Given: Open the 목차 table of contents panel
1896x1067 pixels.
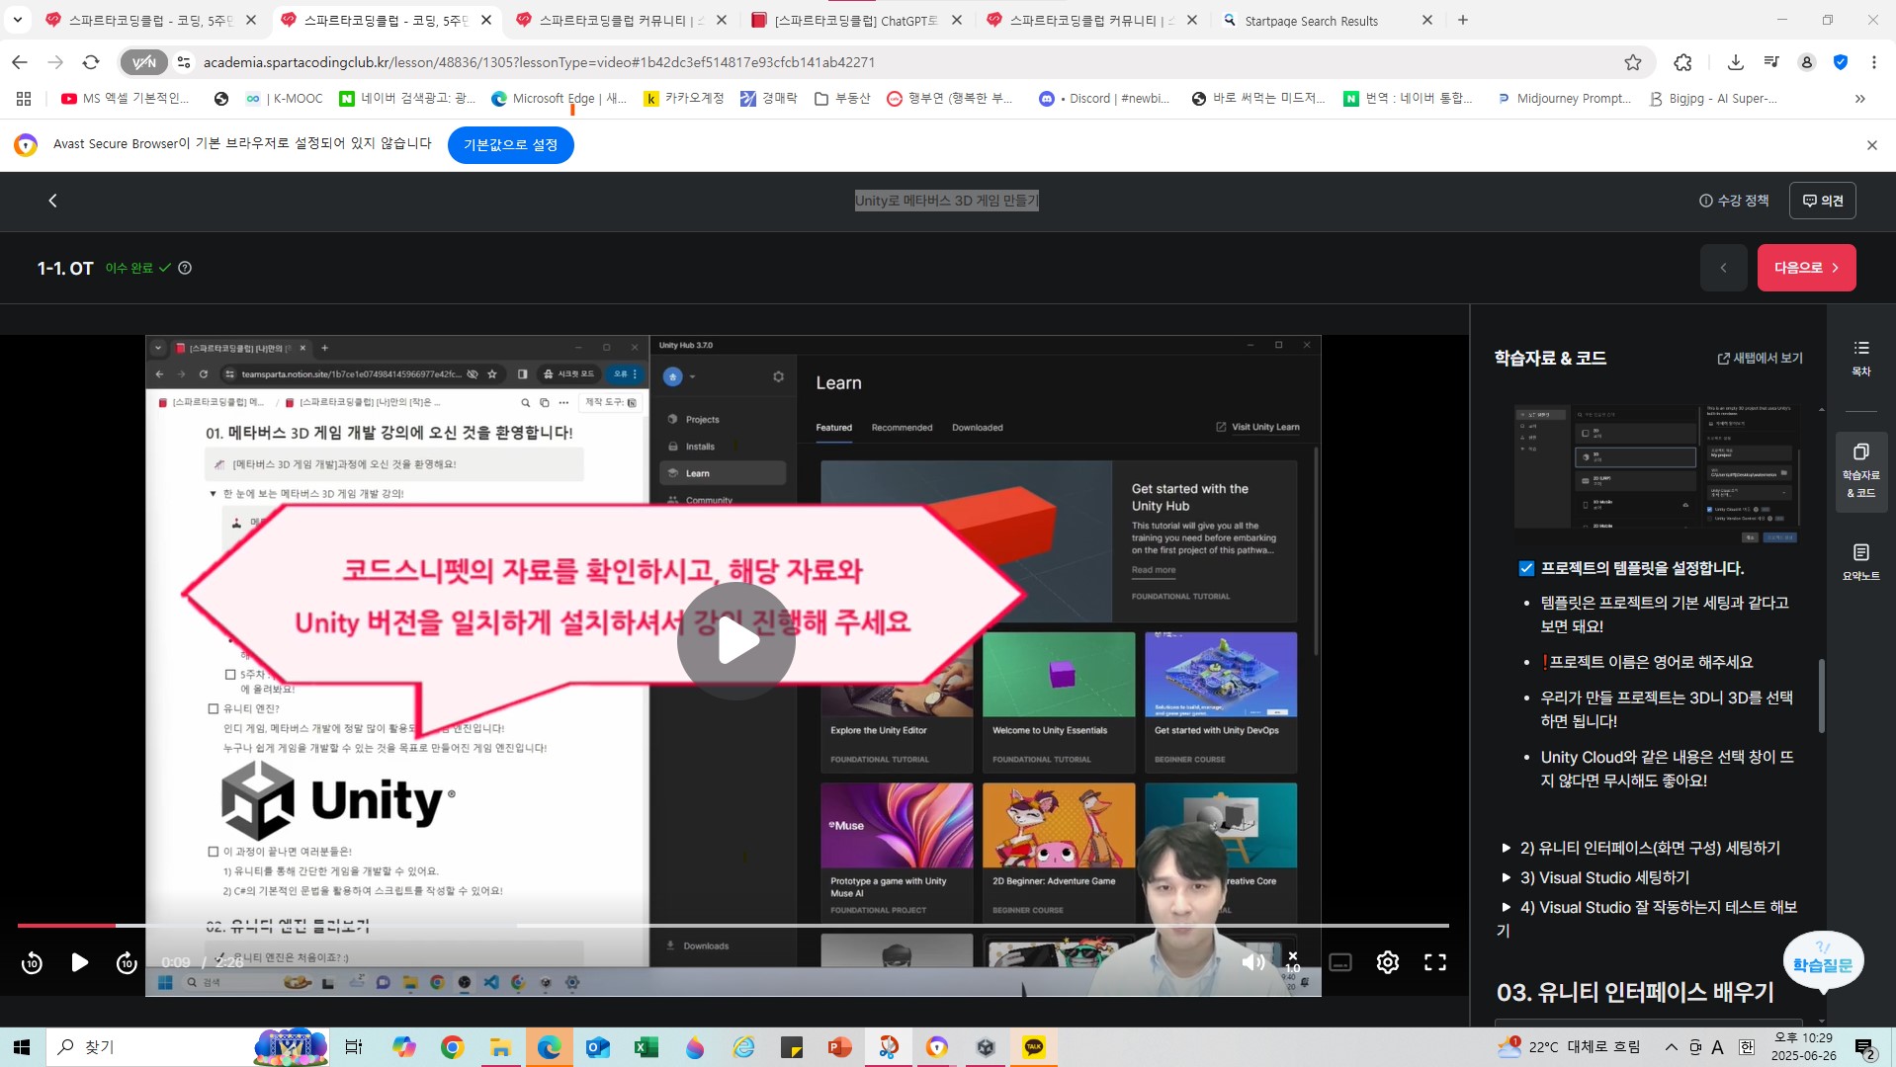Looking at the screenshot, I should point(1860,358).
